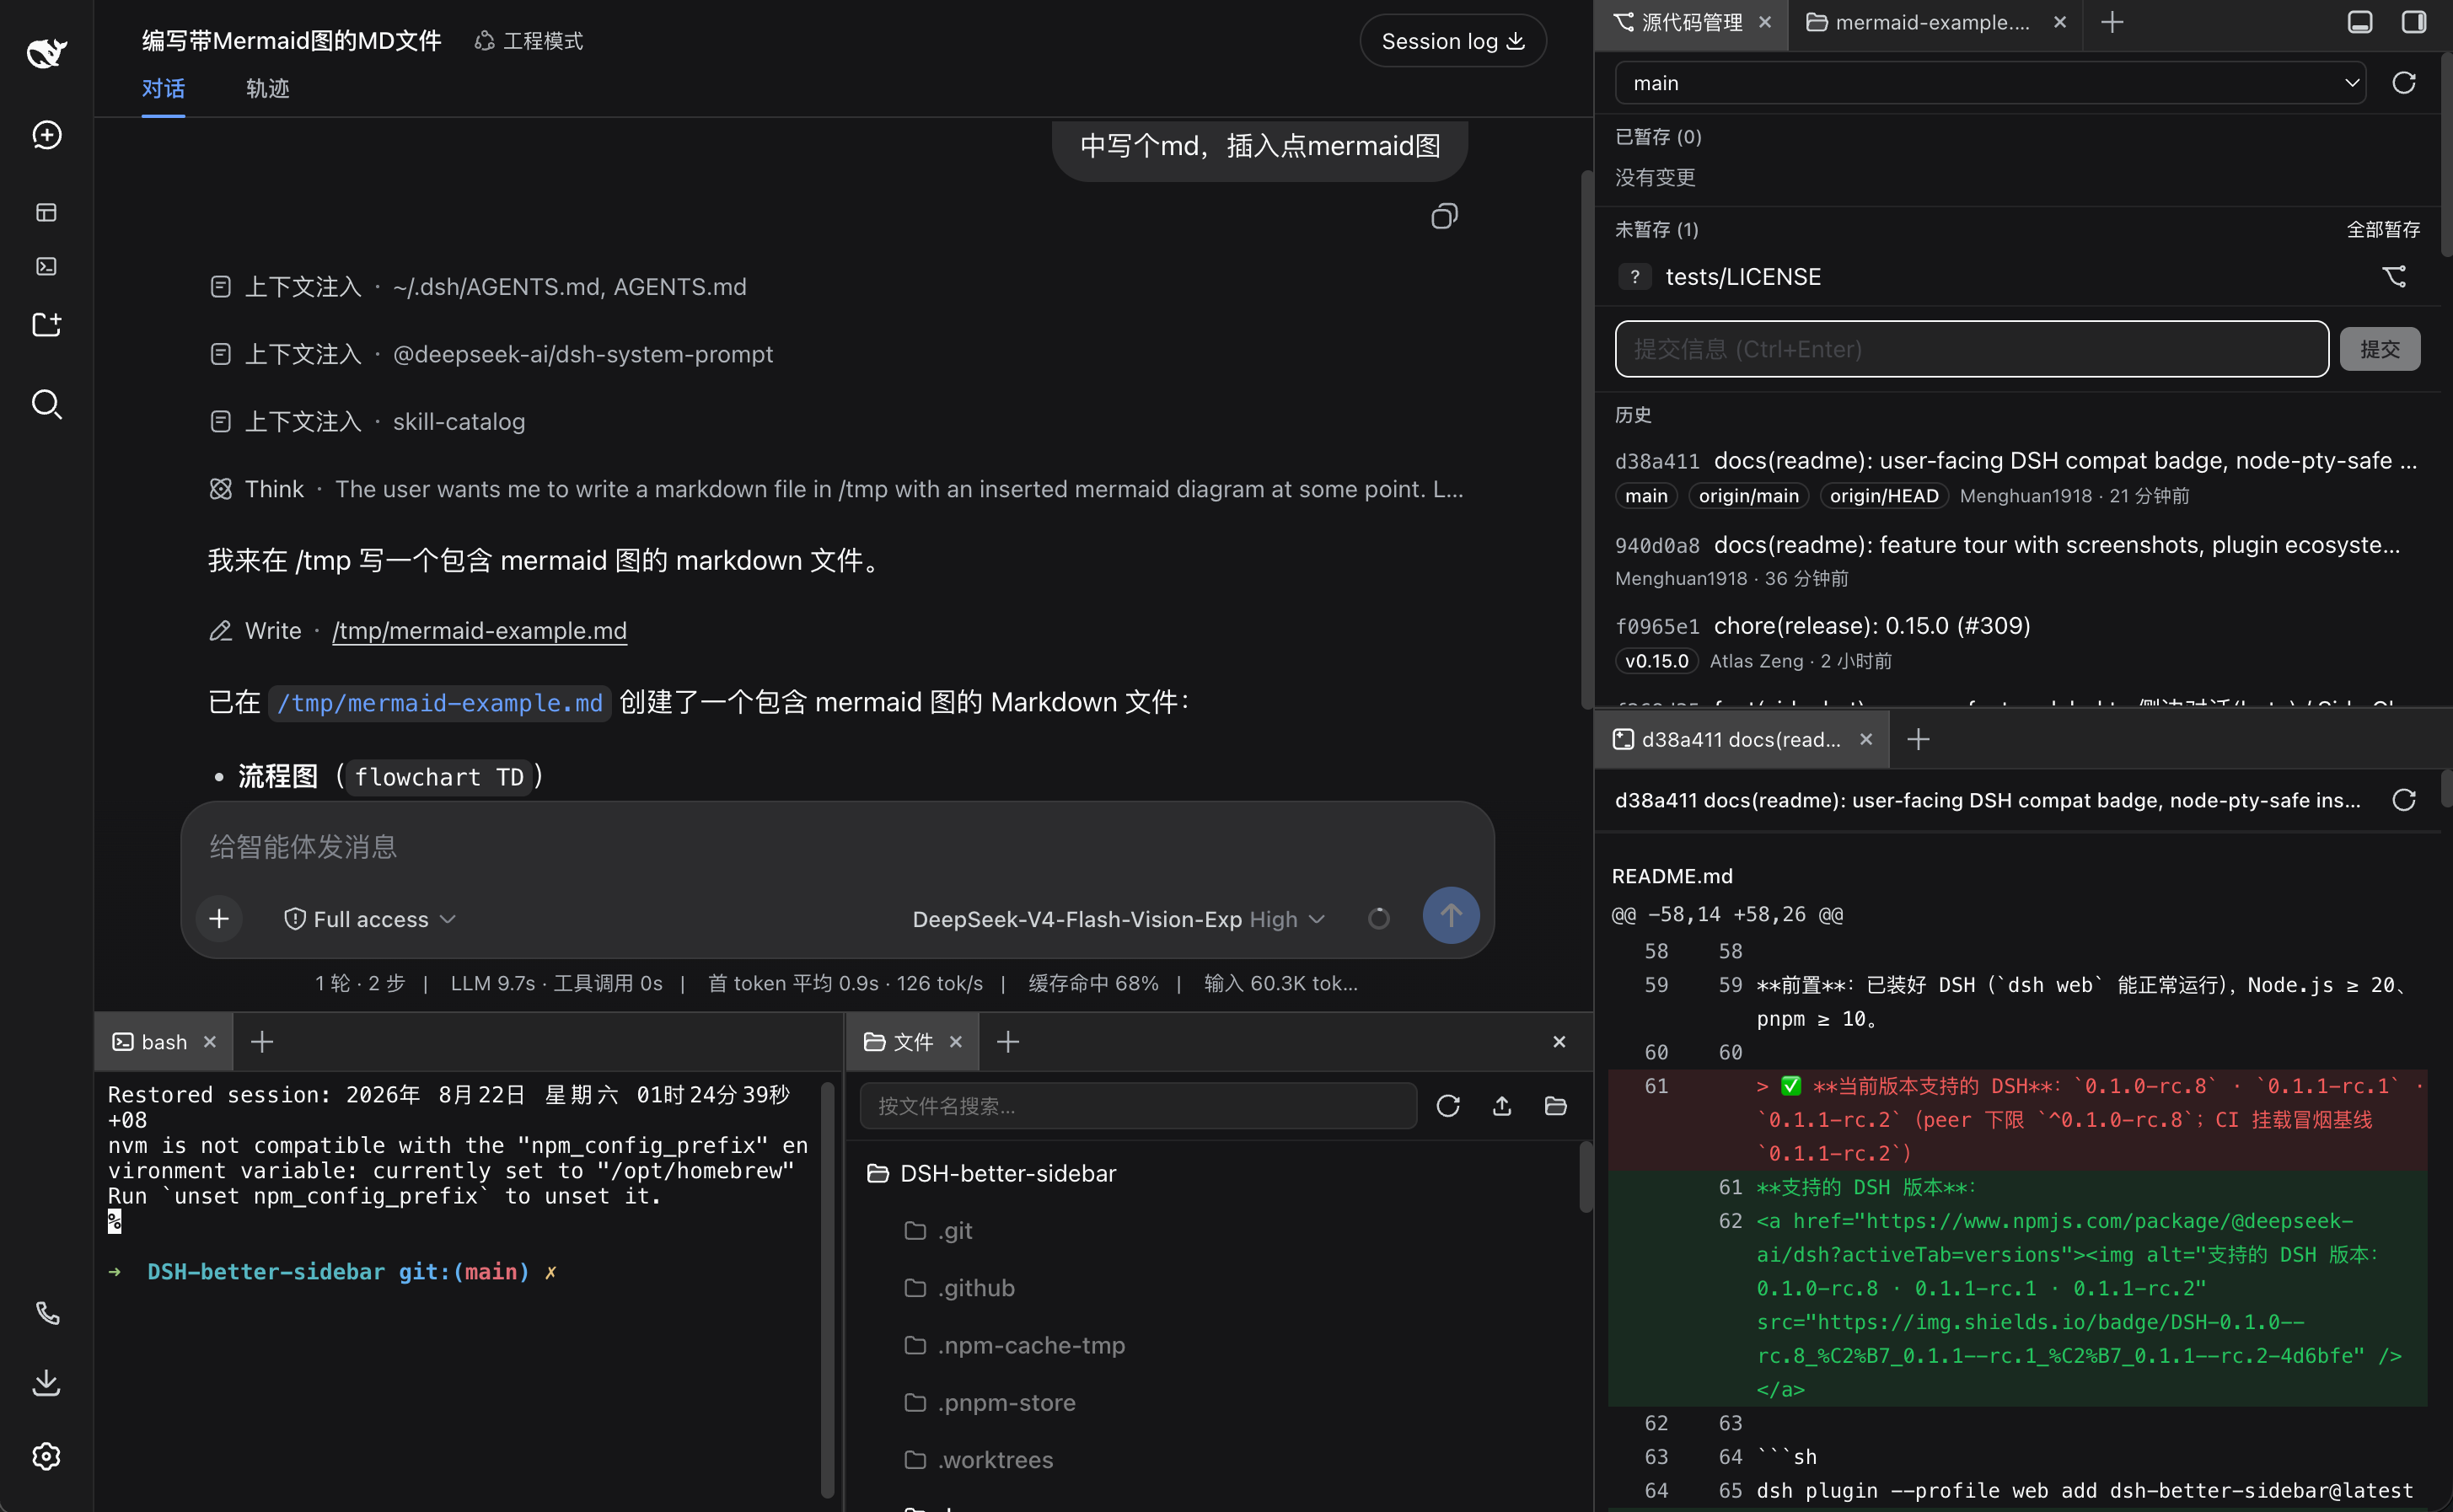The height and width of the screenshot is (1512, 2453).
Task: Open settings gear in left sidebar
Action: (x=46, y=1456)
